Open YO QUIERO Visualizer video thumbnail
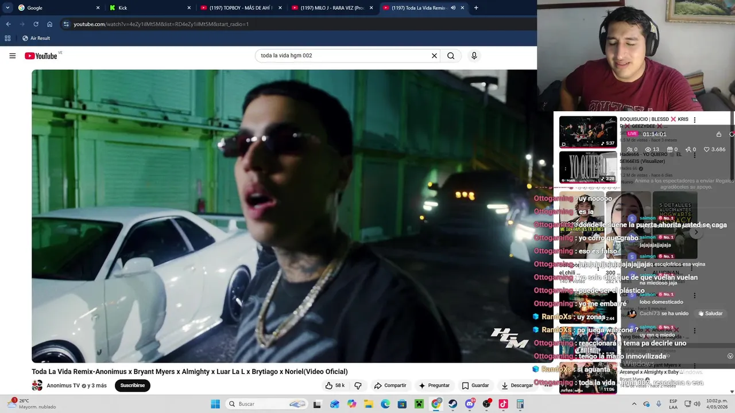This screenshot has height=413, width=735. [x=588, y=167]
